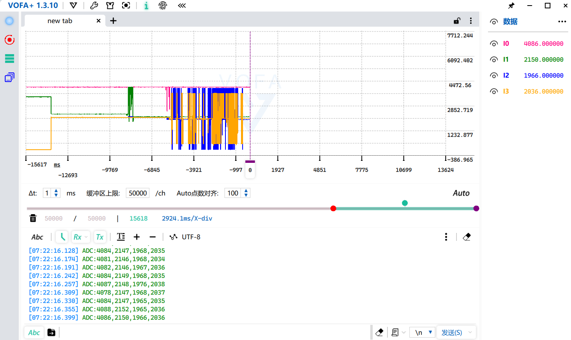Hide the I0 channel
Image resolution: width=571 pixels, height=340 pixels.
tap(494, 44)
